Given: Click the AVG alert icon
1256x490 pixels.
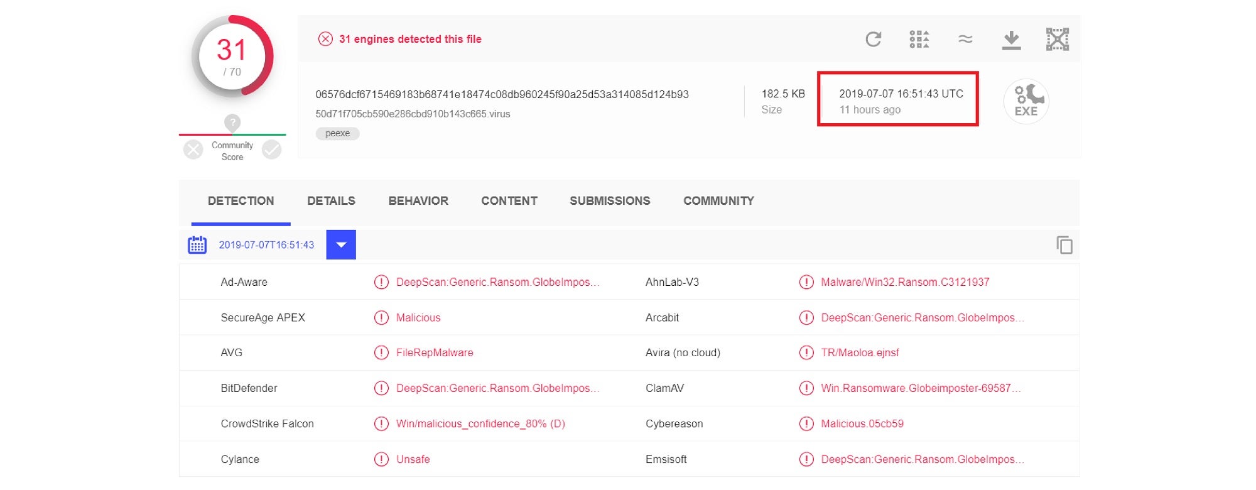Looking at the screenshot, I should [x=381, y=353].
